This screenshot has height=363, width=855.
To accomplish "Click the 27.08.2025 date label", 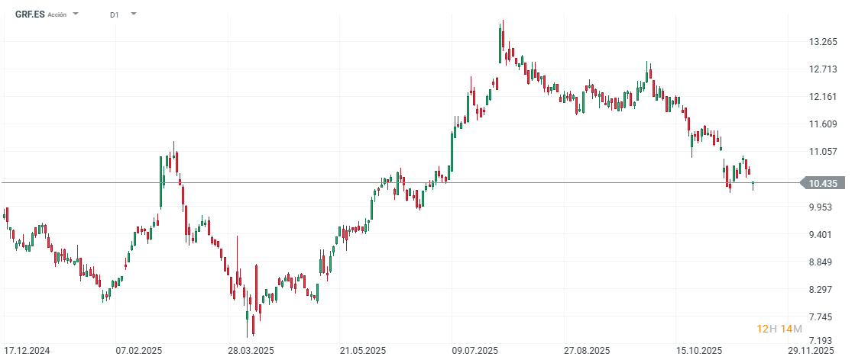I will 587,351.
